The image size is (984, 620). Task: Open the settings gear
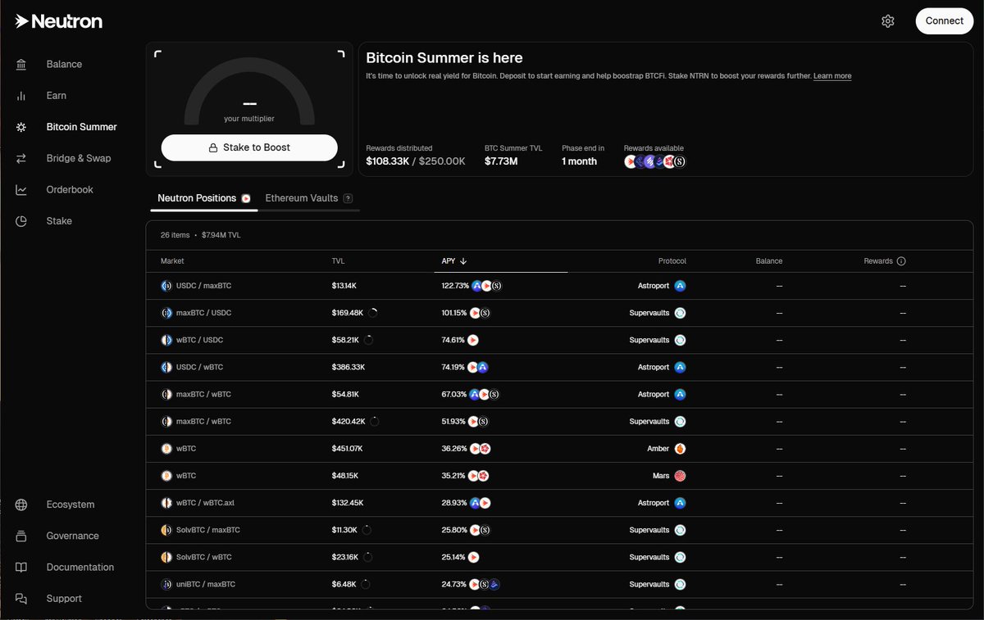pyautogui.click(x=888, y=20)
